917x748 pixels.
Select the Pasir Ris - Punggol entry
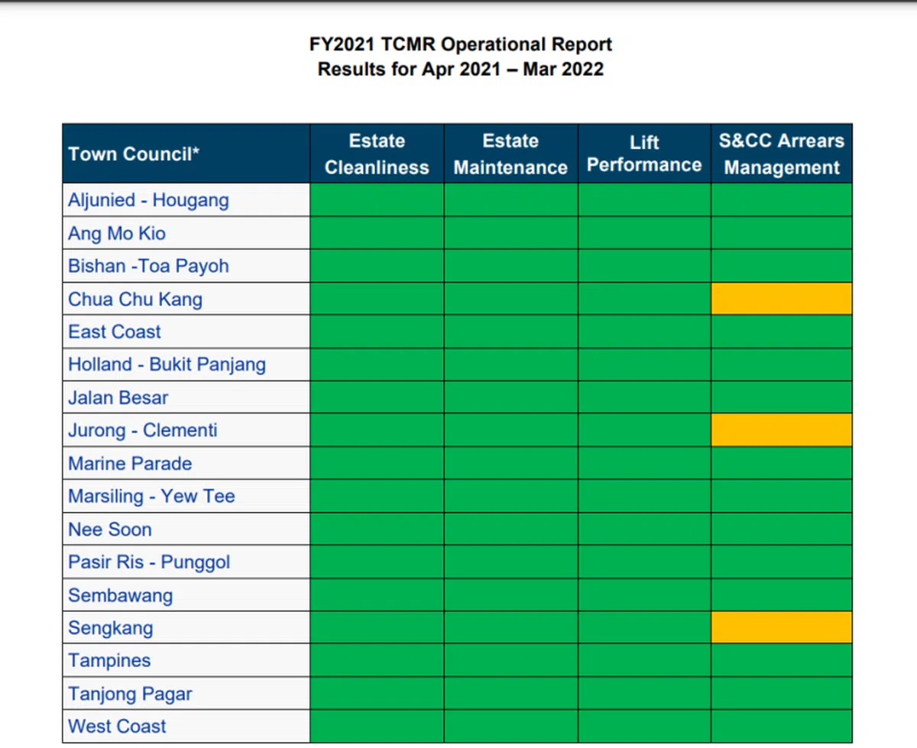(x=149, y=562)
